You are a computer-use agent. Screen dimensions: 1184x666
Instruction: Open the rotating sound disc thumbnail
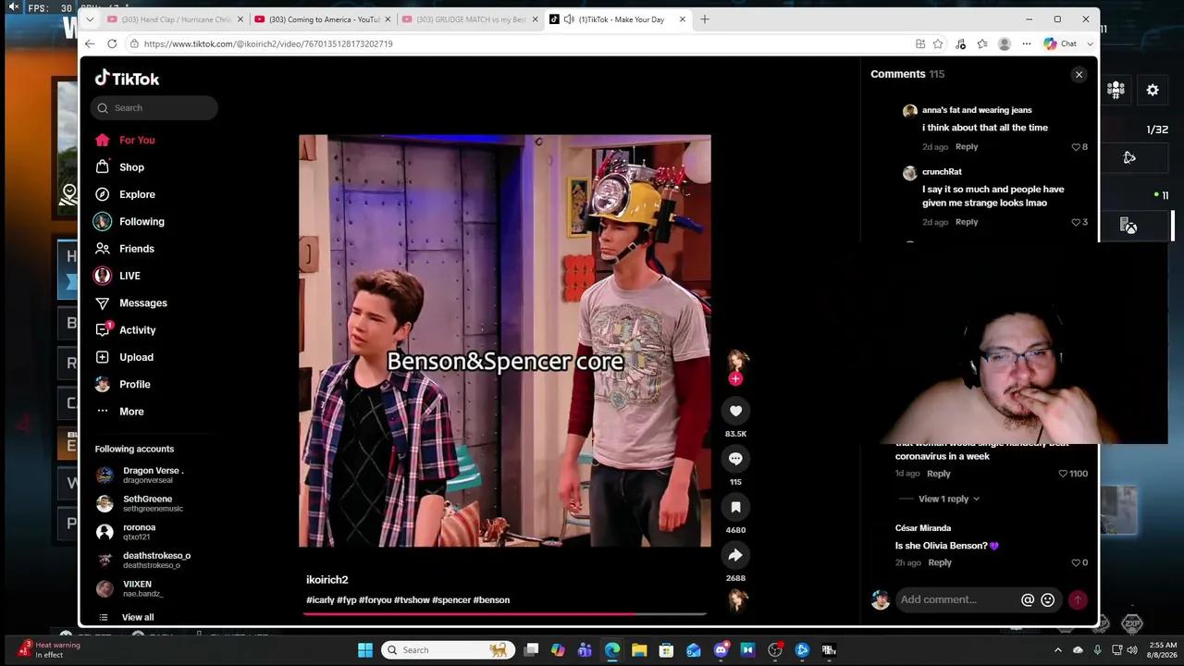point(737,600)
